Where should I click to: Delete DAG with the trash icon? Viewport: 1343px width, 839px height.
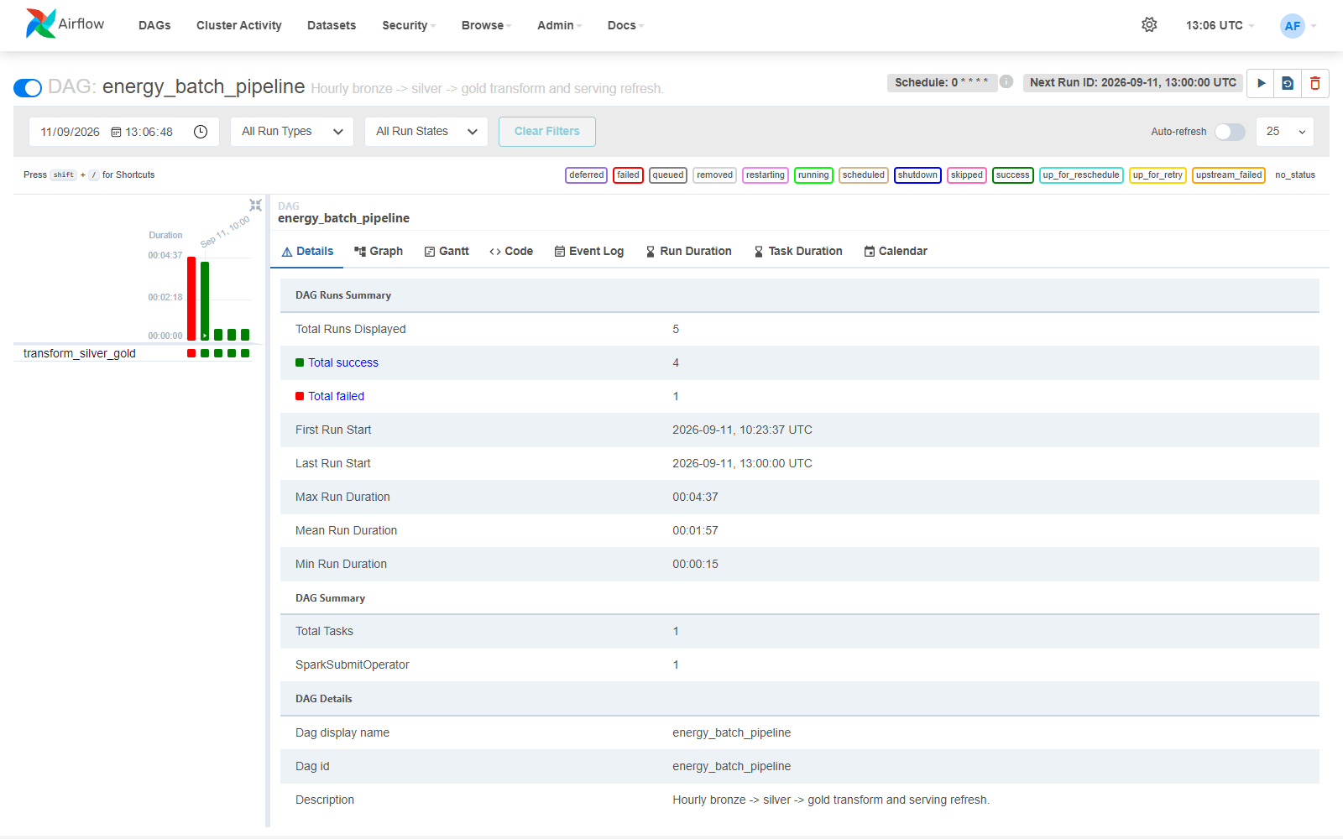click(x=1315, y=83)
